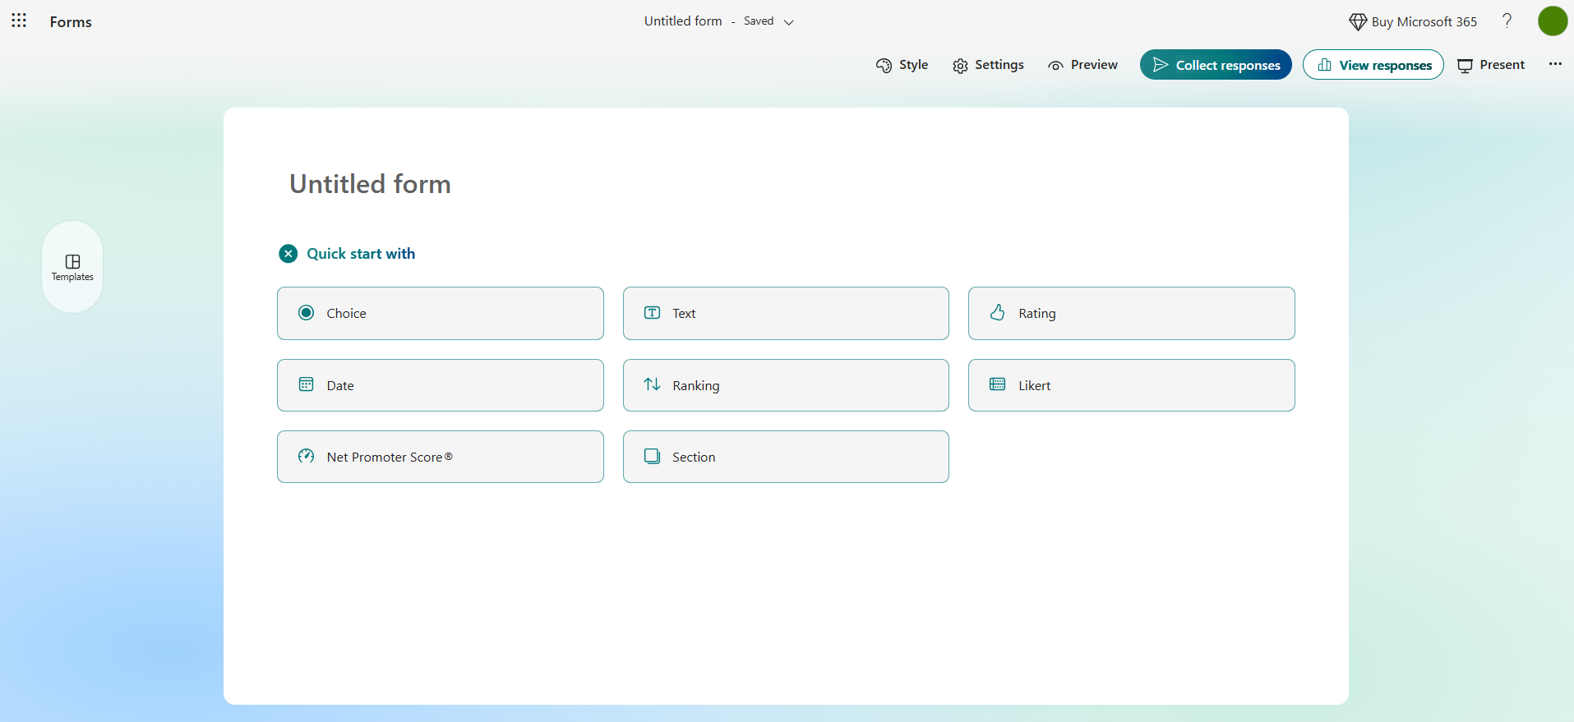Add a Date question
Image resolution: width=1574 pixels, height=722 pixels.
point(441,385)
